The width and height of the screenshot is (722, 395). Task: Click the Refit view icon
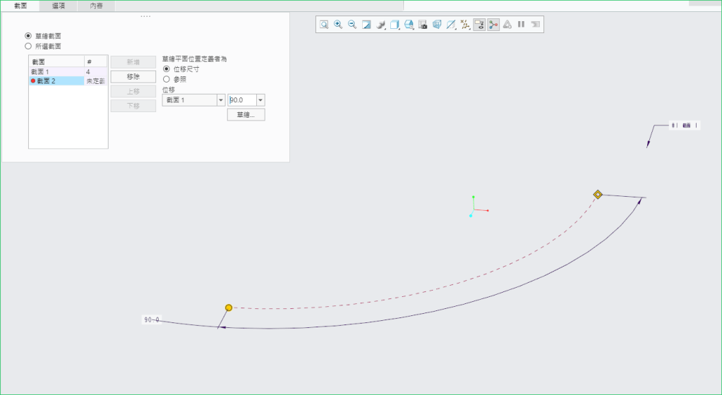pos(324,24)
